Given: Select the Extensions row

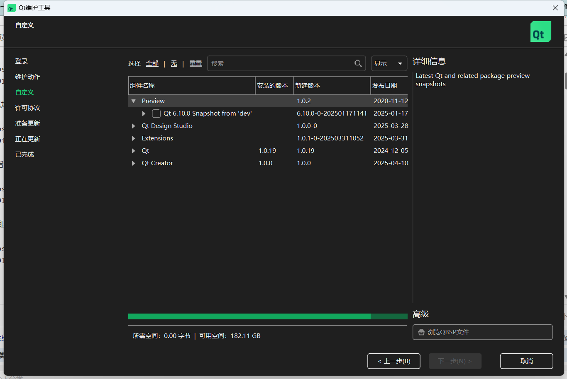Looking at the screenshot, I should click(268, 138).
